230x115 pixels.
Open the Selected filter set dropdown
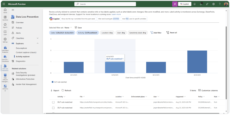68,27
